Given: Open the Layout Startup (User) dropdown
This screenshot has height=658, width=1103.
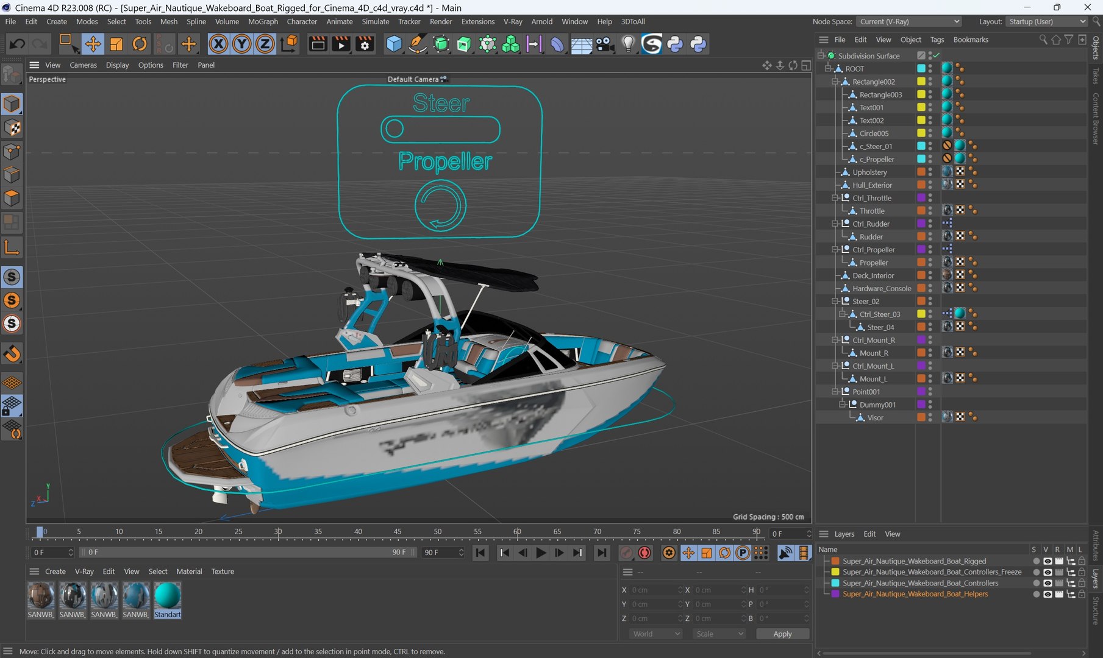Looking at the screenshot, I should pos(1046,21).
